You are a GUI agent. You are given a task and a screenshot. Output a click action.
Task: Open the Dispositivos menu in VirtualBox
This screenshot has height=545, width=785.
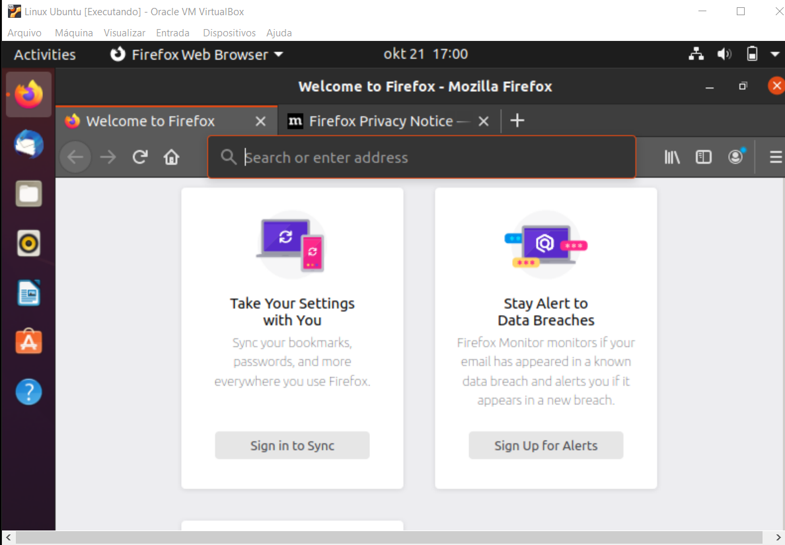coord(229,32)
